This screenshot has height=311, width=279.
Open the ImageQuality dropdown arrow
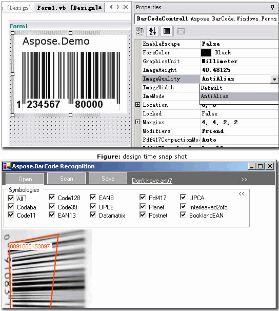(x=274, y=79)
